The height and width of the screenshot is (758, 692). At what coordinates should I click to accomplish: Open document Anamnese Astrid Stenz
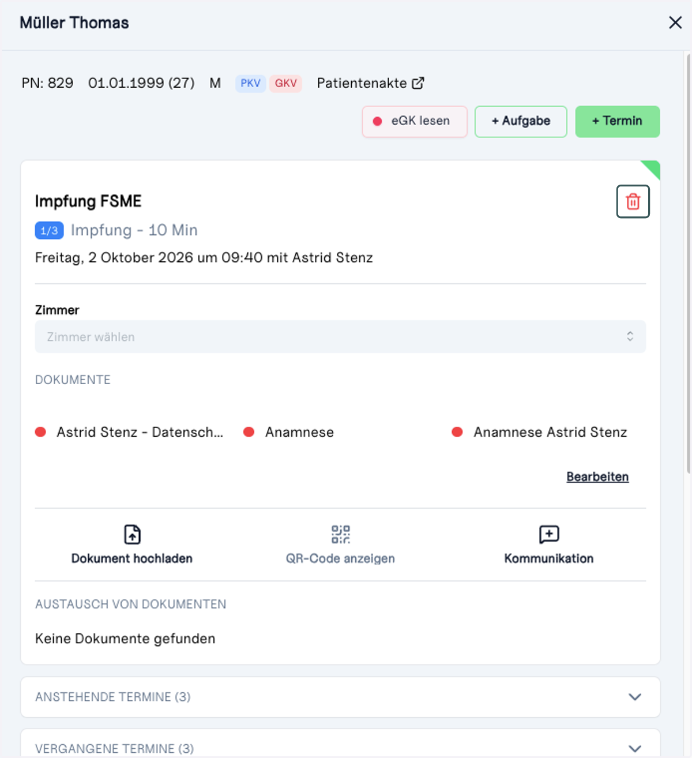550,432
